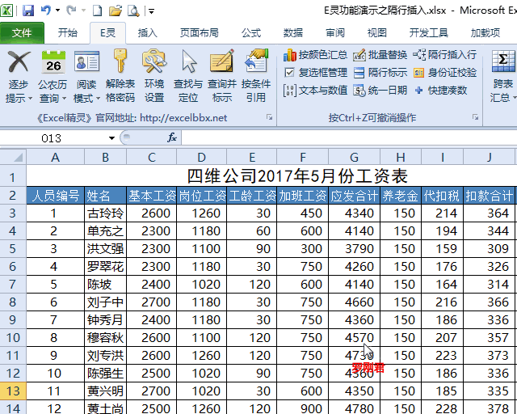Expand the Undo history dropdown arrow

[57, 11]
